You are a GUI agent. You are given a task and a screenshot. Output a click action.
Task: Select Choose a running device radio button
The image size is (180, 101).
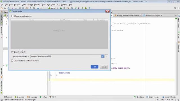[12, 16]
